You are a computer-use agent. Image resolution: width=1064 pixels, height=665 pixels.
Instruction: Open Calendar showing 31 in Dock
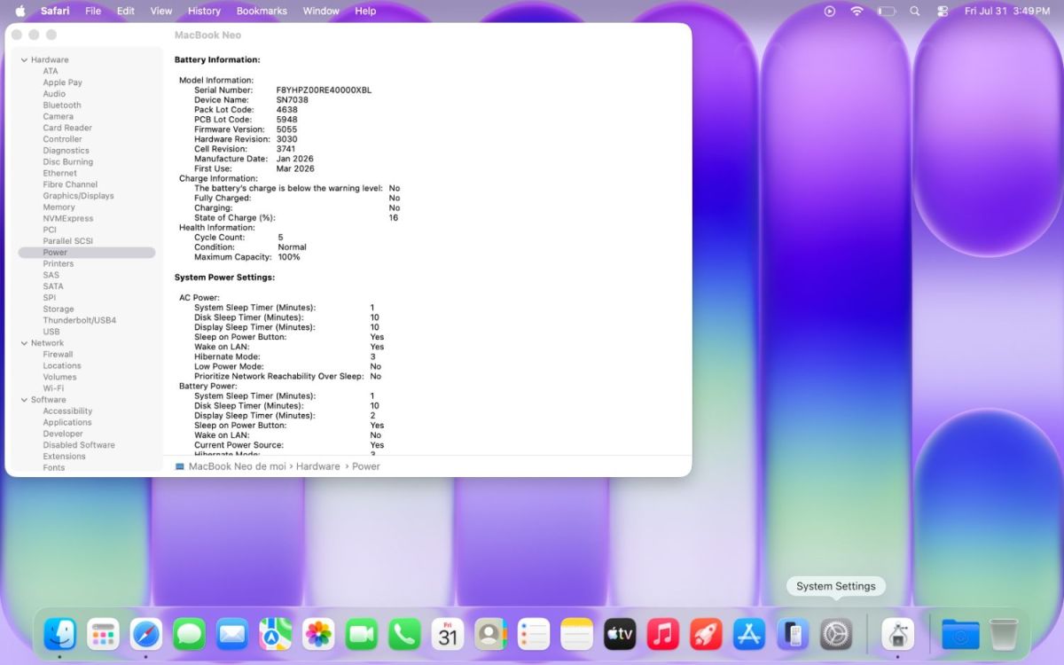448,634
